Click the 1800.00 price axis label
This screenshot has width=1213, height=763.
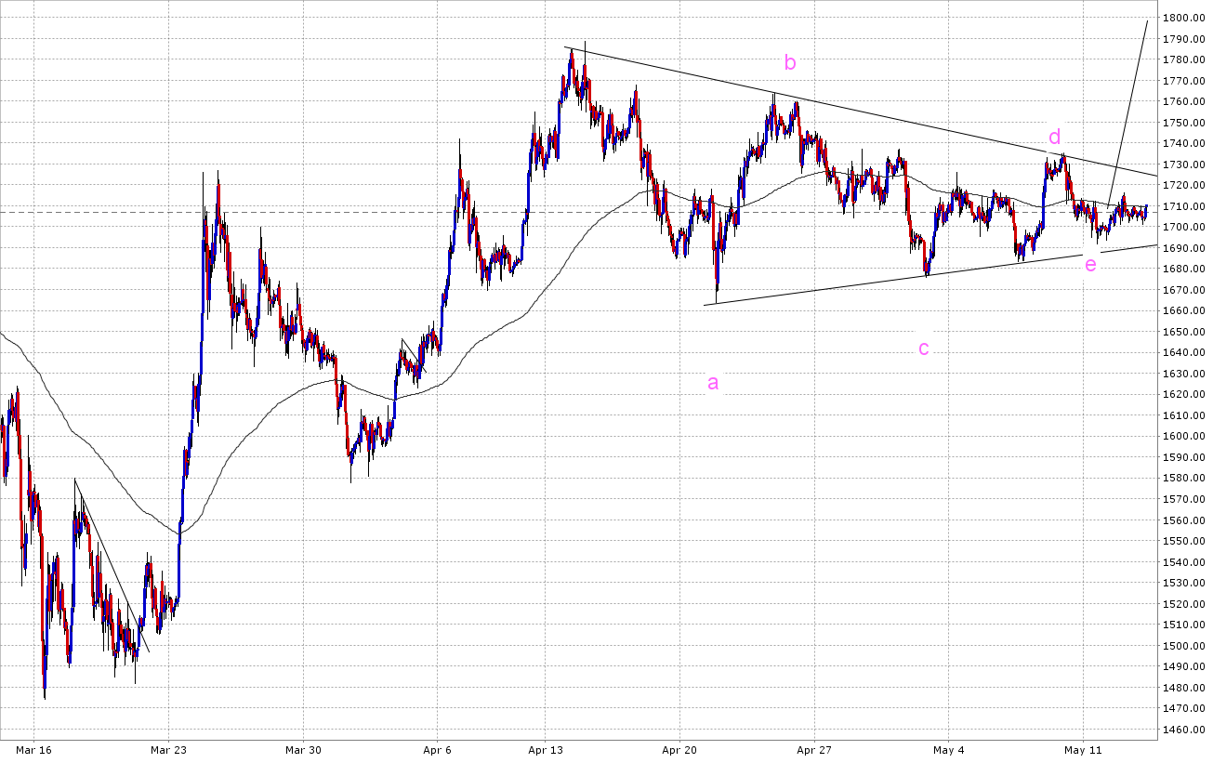[1186, 18]
